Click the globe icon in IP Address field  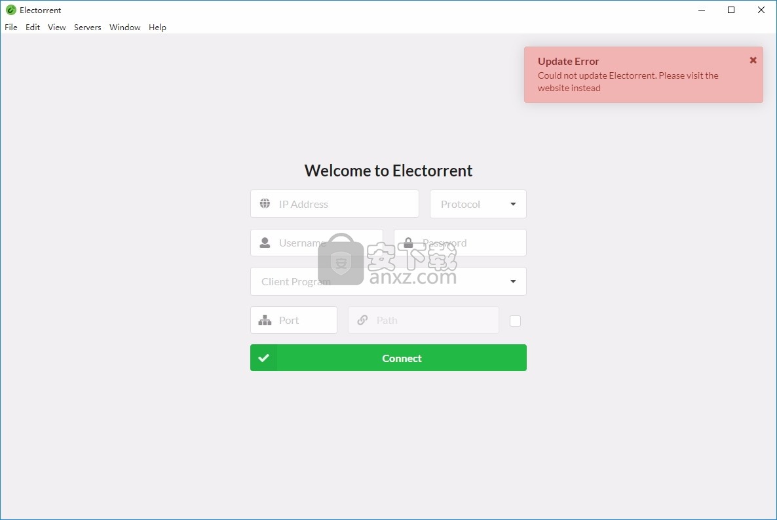tap(265, 203)
